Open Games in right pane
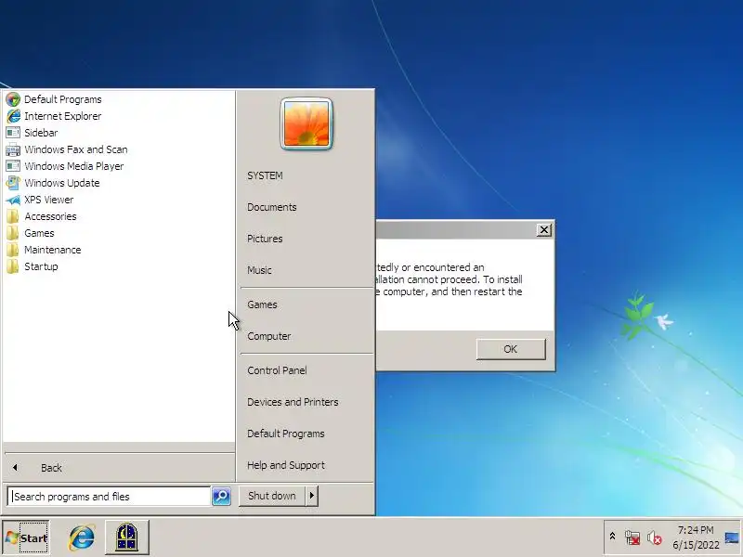 pos(262,304)
